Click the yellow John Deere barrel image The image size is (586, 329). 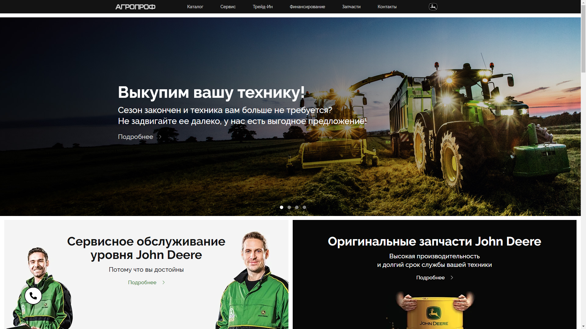click(x=435, y=313)
